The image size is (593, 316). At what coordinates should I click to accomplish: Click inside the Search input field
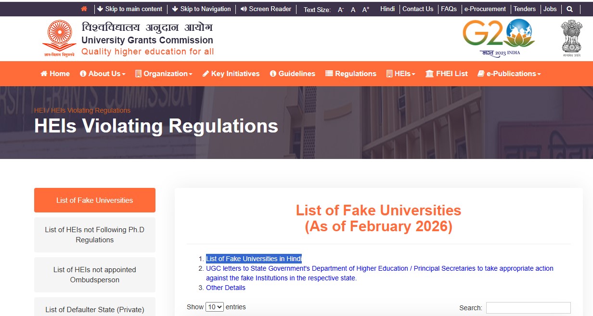pos(528,307)
